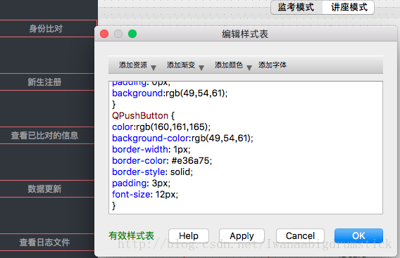Click the background:rgb(49,54,61) line
400x258 pixels.
coord(170,93)
